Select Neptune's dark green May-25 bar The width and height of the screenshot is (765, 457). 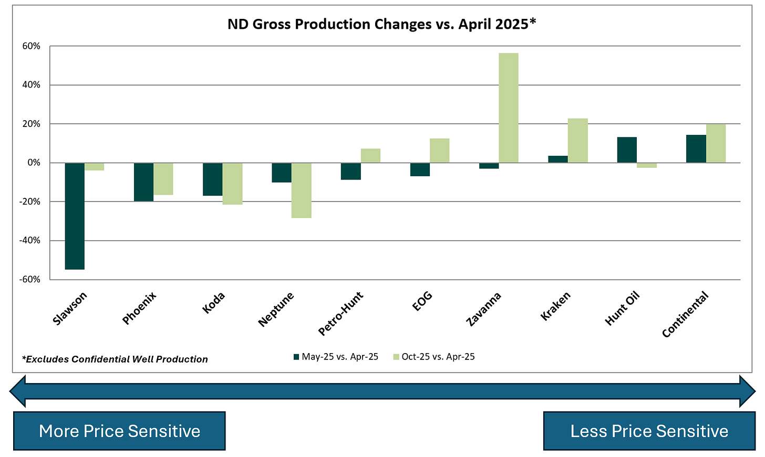282,173
